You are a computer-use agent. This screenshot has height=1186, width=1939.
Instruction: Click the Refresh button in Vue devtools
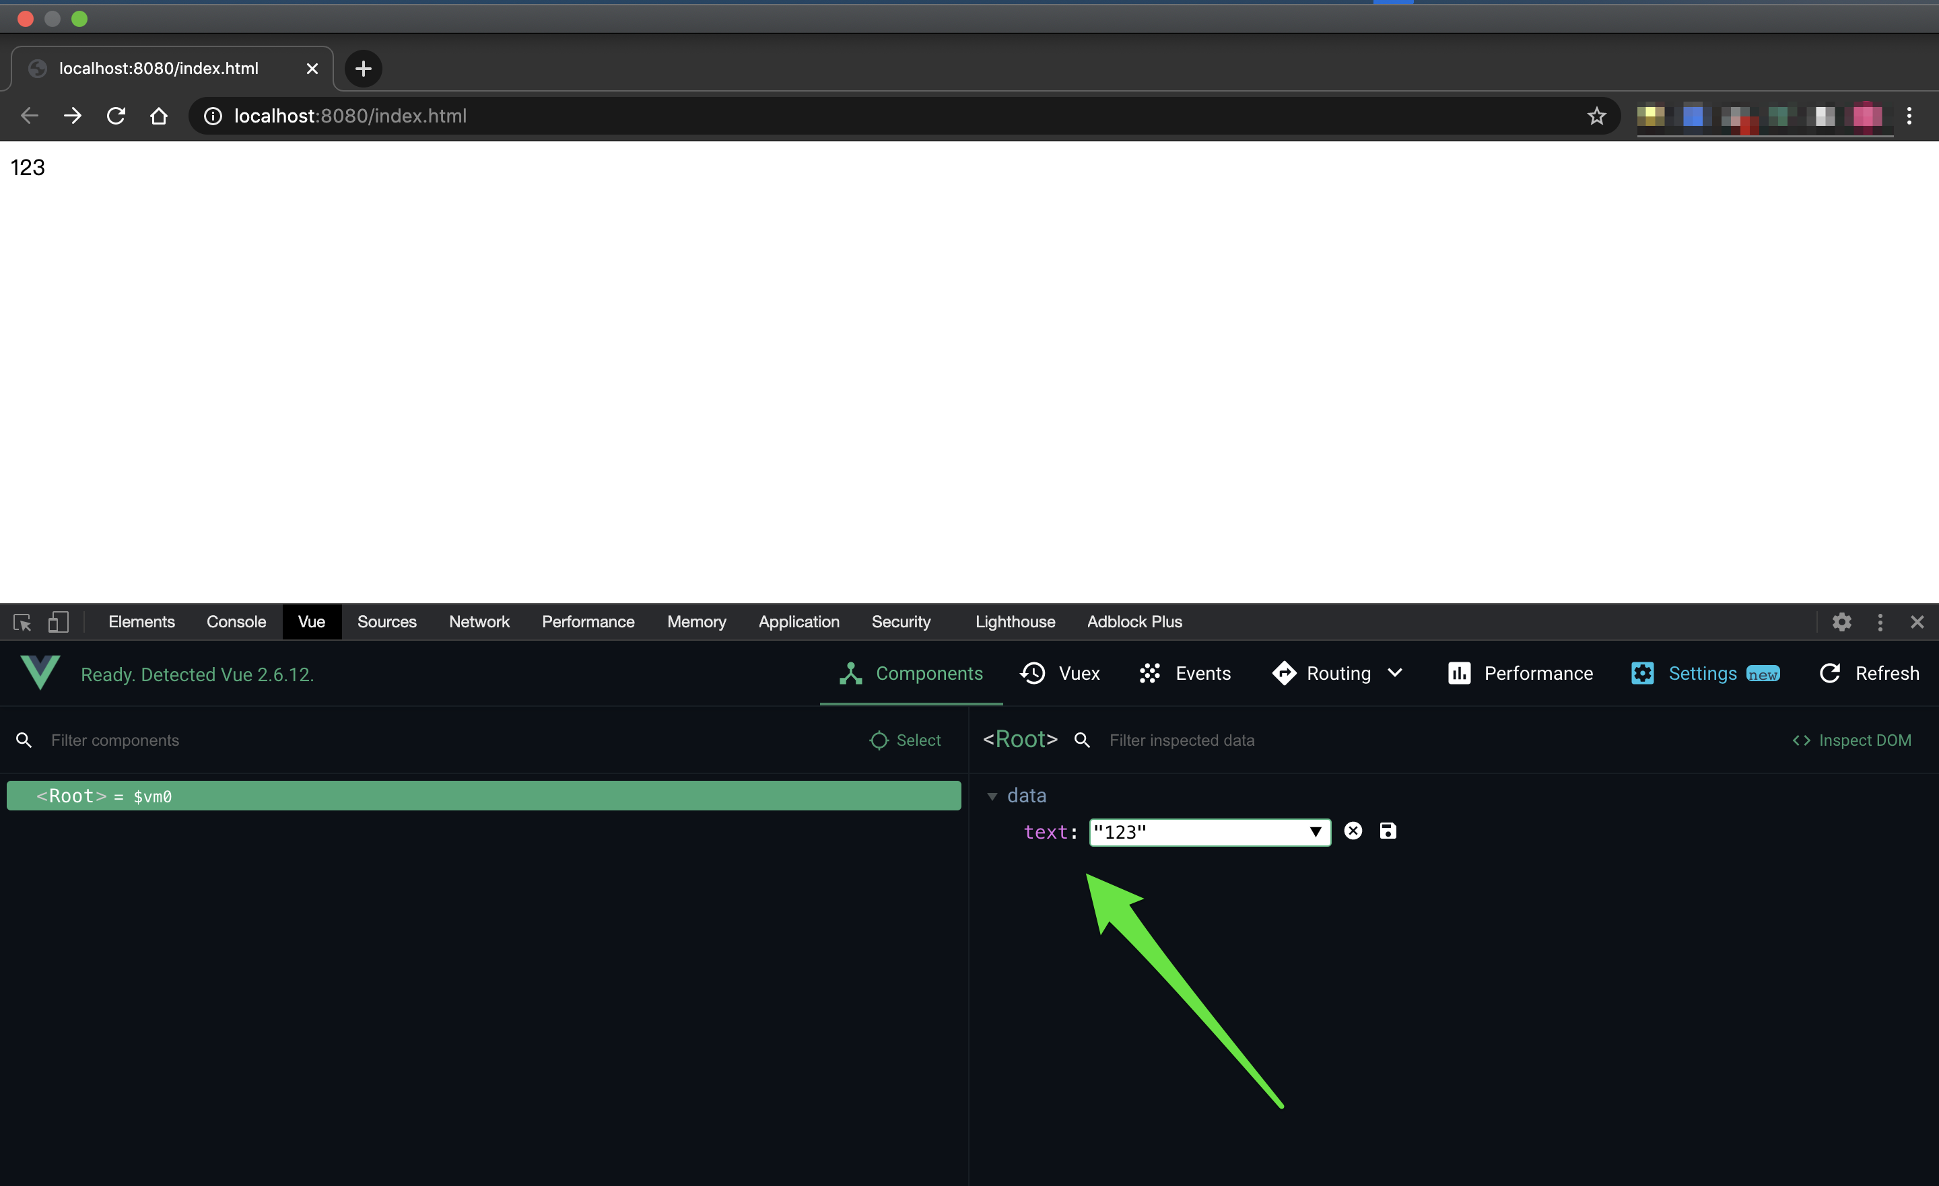(x=1869, y=674)
